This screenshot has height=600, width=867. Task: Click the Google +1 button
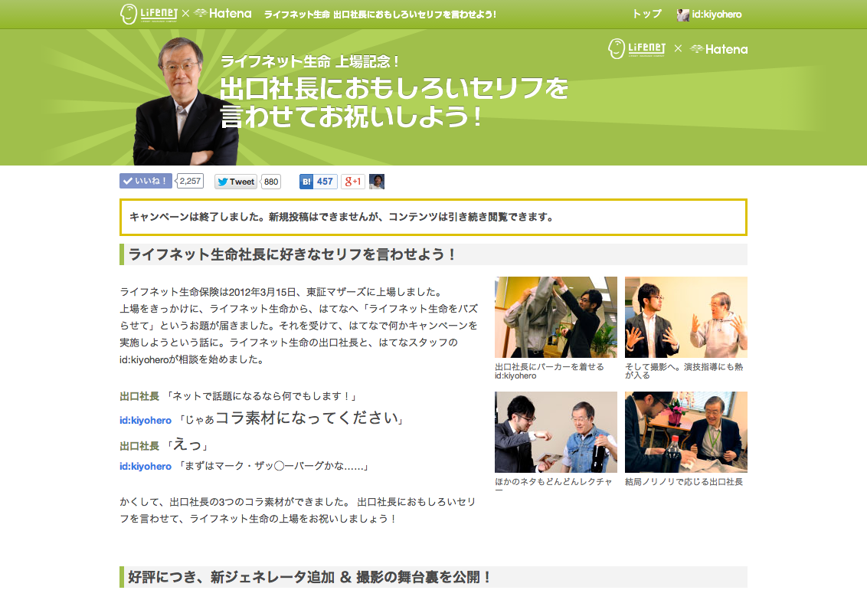pyautogui.click(x=353, y=182)
